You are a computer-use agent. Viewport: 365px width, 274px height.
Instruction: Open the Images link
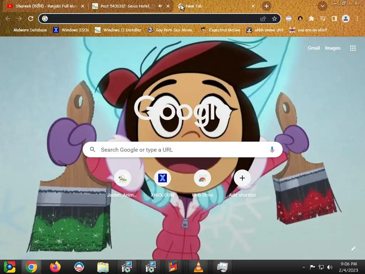pyautogui.click(x=333, y=48)
